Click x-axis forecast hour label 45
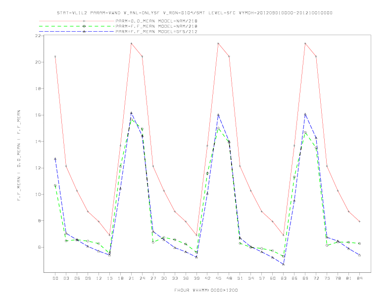This screenshot has height=303, width=392. [218, 278]
